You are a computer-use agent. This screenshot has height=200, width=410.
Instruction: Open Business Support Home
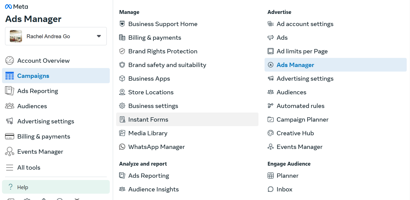click(187, 24)
